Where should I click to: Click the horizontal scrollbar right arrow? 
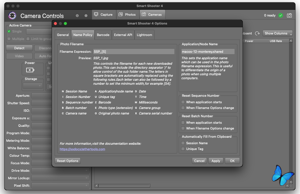[x=287, y=185]
